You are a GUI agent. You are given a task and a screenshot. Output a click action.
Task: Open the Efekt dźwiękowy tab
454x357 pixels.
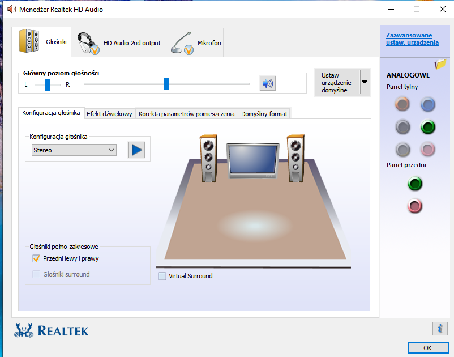click(x=109, y=114)
